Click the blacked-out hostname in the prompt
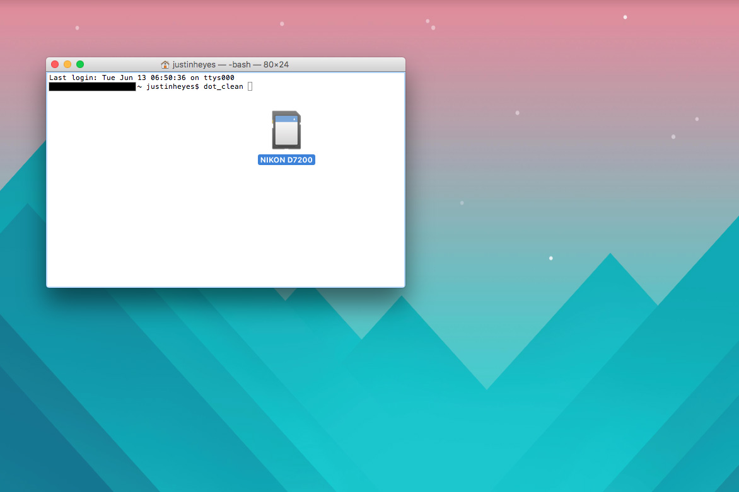The width and height of the screenshot is (739, 492). point(92,87)
